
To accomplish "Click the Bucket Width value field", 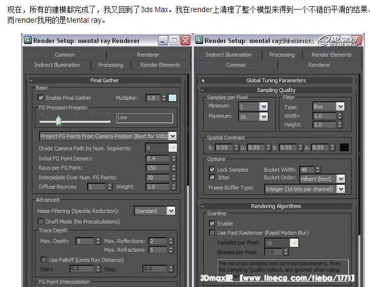I will [307, 170].
